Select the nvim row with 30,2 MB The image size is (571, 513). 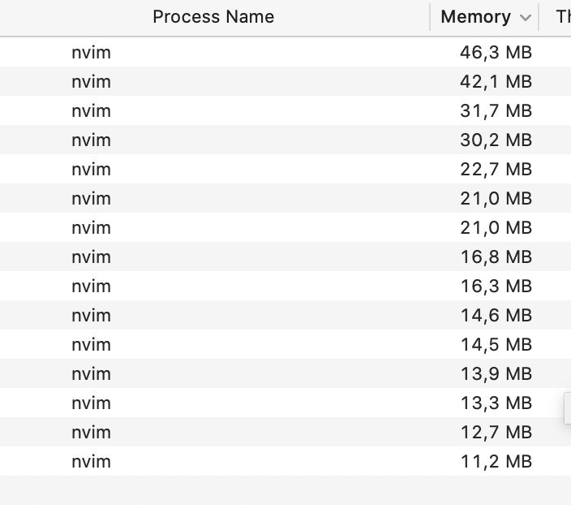285,140
